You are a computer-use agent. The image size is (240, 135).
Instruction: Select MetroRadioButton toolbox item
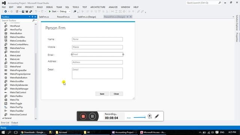click(x=18, y=78)
